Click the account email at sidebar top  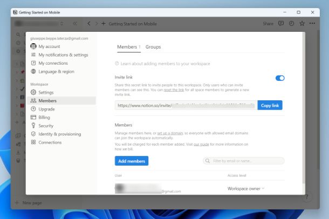[x=59, y=38]
